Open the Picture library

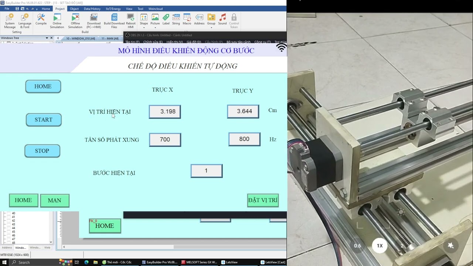click(x=155, y=20)
